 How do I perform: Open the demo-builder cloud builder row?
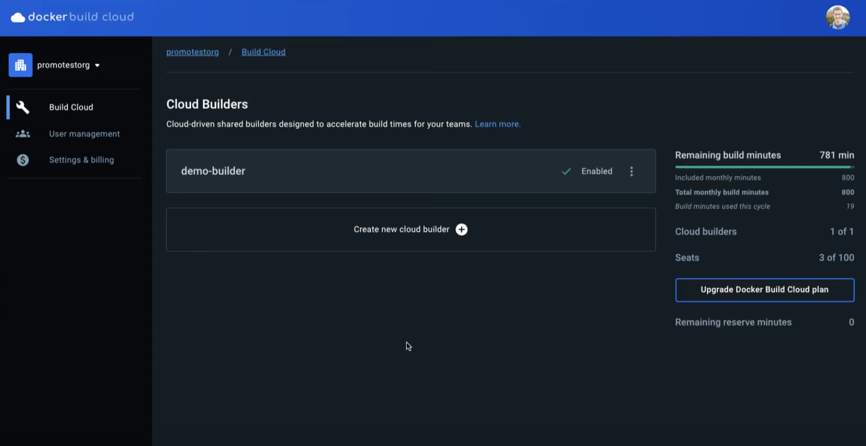coord(411,171)
